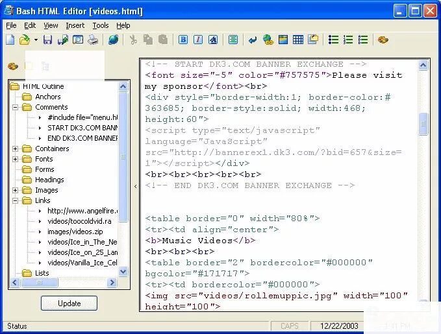Insert an image with the picture icon
The image size is (441, 334).
283,40
